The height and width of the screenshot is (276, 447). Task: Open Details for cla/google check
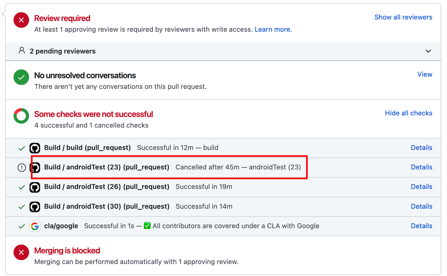coord(422,226)
